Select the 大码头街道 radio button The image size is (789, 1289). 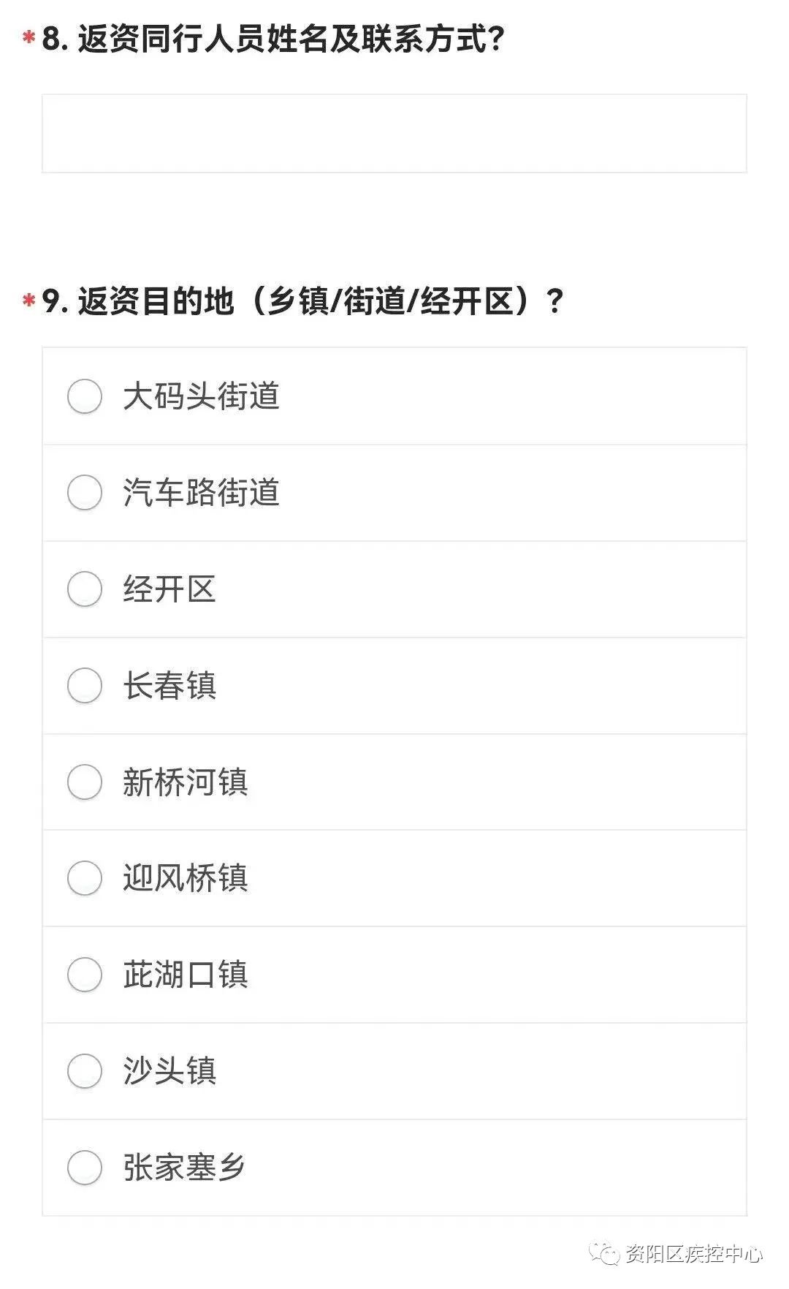click(85, 396)
